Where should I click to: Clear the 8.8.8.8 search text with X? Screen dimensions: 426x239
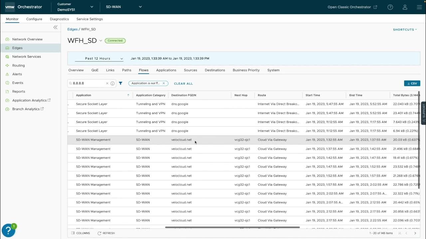(x=107, y=83)
